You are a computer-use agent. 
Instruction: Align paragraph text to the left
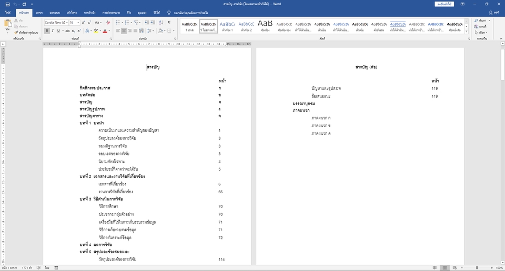click(118, 31)
